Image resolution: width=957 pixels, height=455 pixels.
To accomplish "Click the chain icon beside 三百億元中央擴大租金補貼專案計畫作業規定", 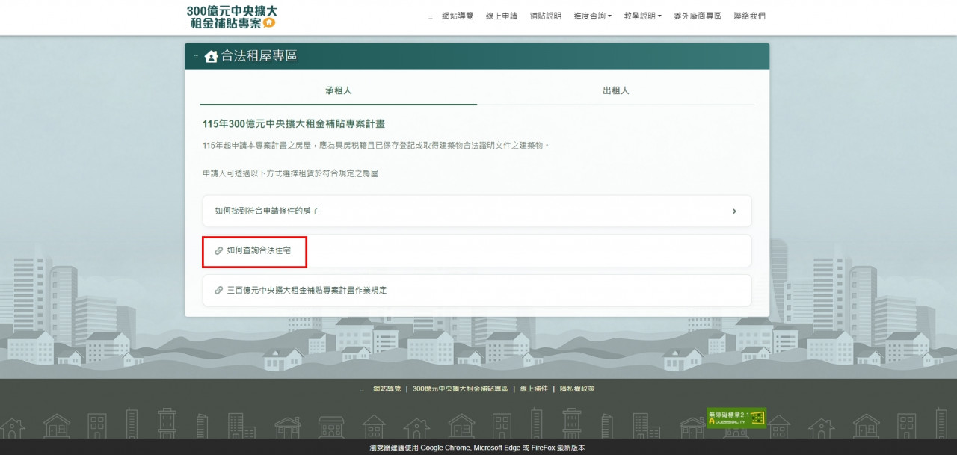I will click(x=218, y=291).
